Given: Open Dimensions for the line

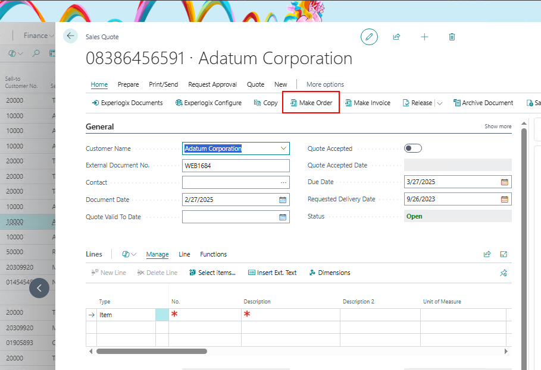Looking at the screenshot, I should [330, 273].
